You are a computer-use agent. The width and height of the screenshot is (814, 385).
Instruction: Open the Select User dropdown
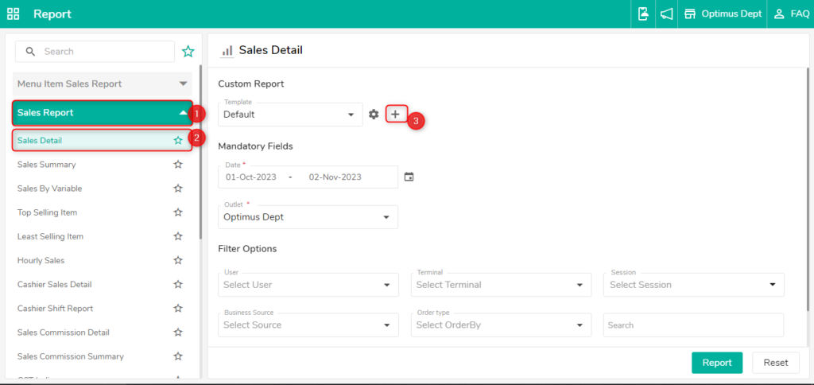coord(308,285)
